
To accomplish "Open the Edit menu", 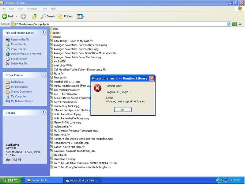I will (x=11, y=9).
